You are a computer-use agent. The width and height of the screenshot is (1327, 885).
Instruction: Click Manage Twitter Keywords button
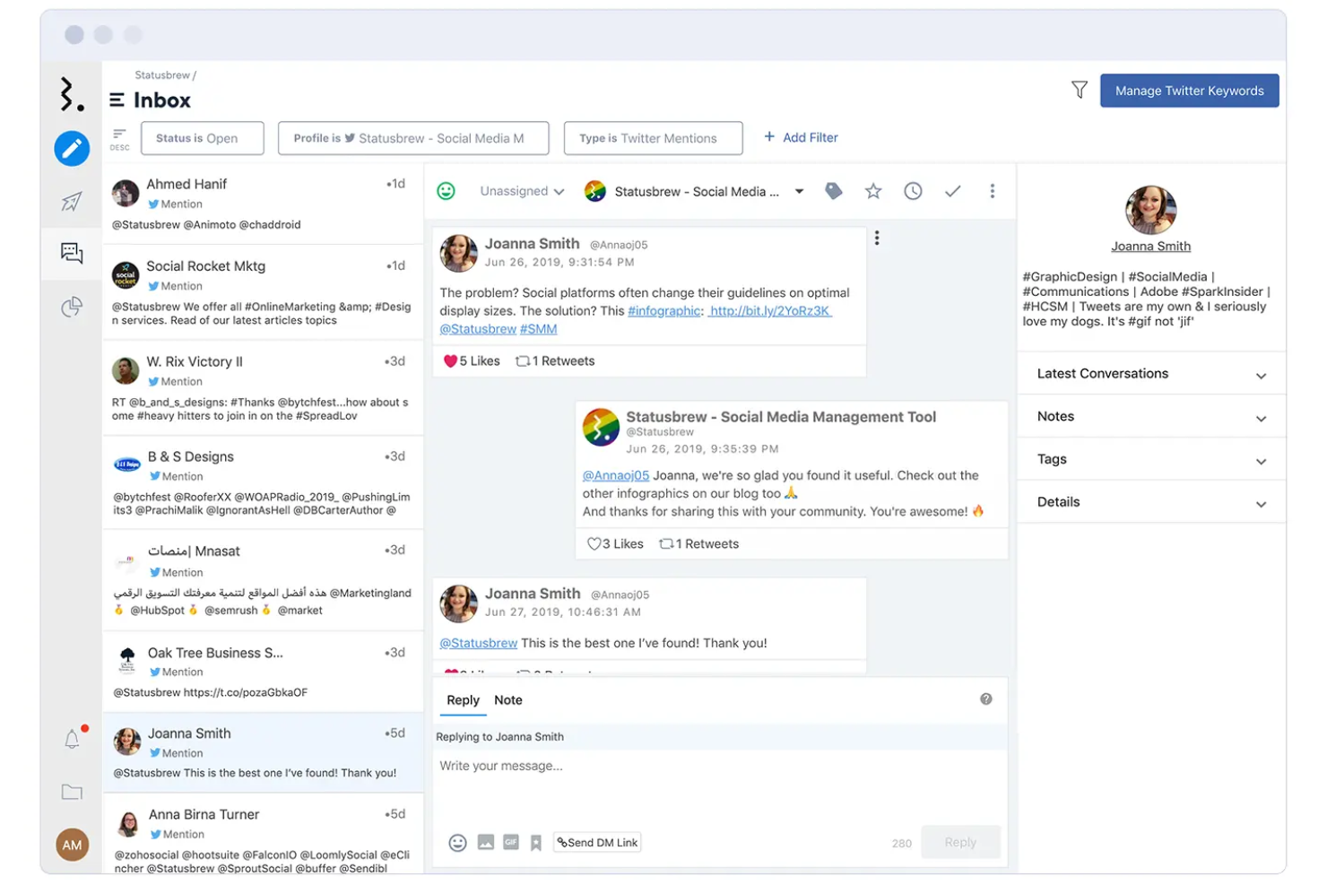(x=1190, y=91)
